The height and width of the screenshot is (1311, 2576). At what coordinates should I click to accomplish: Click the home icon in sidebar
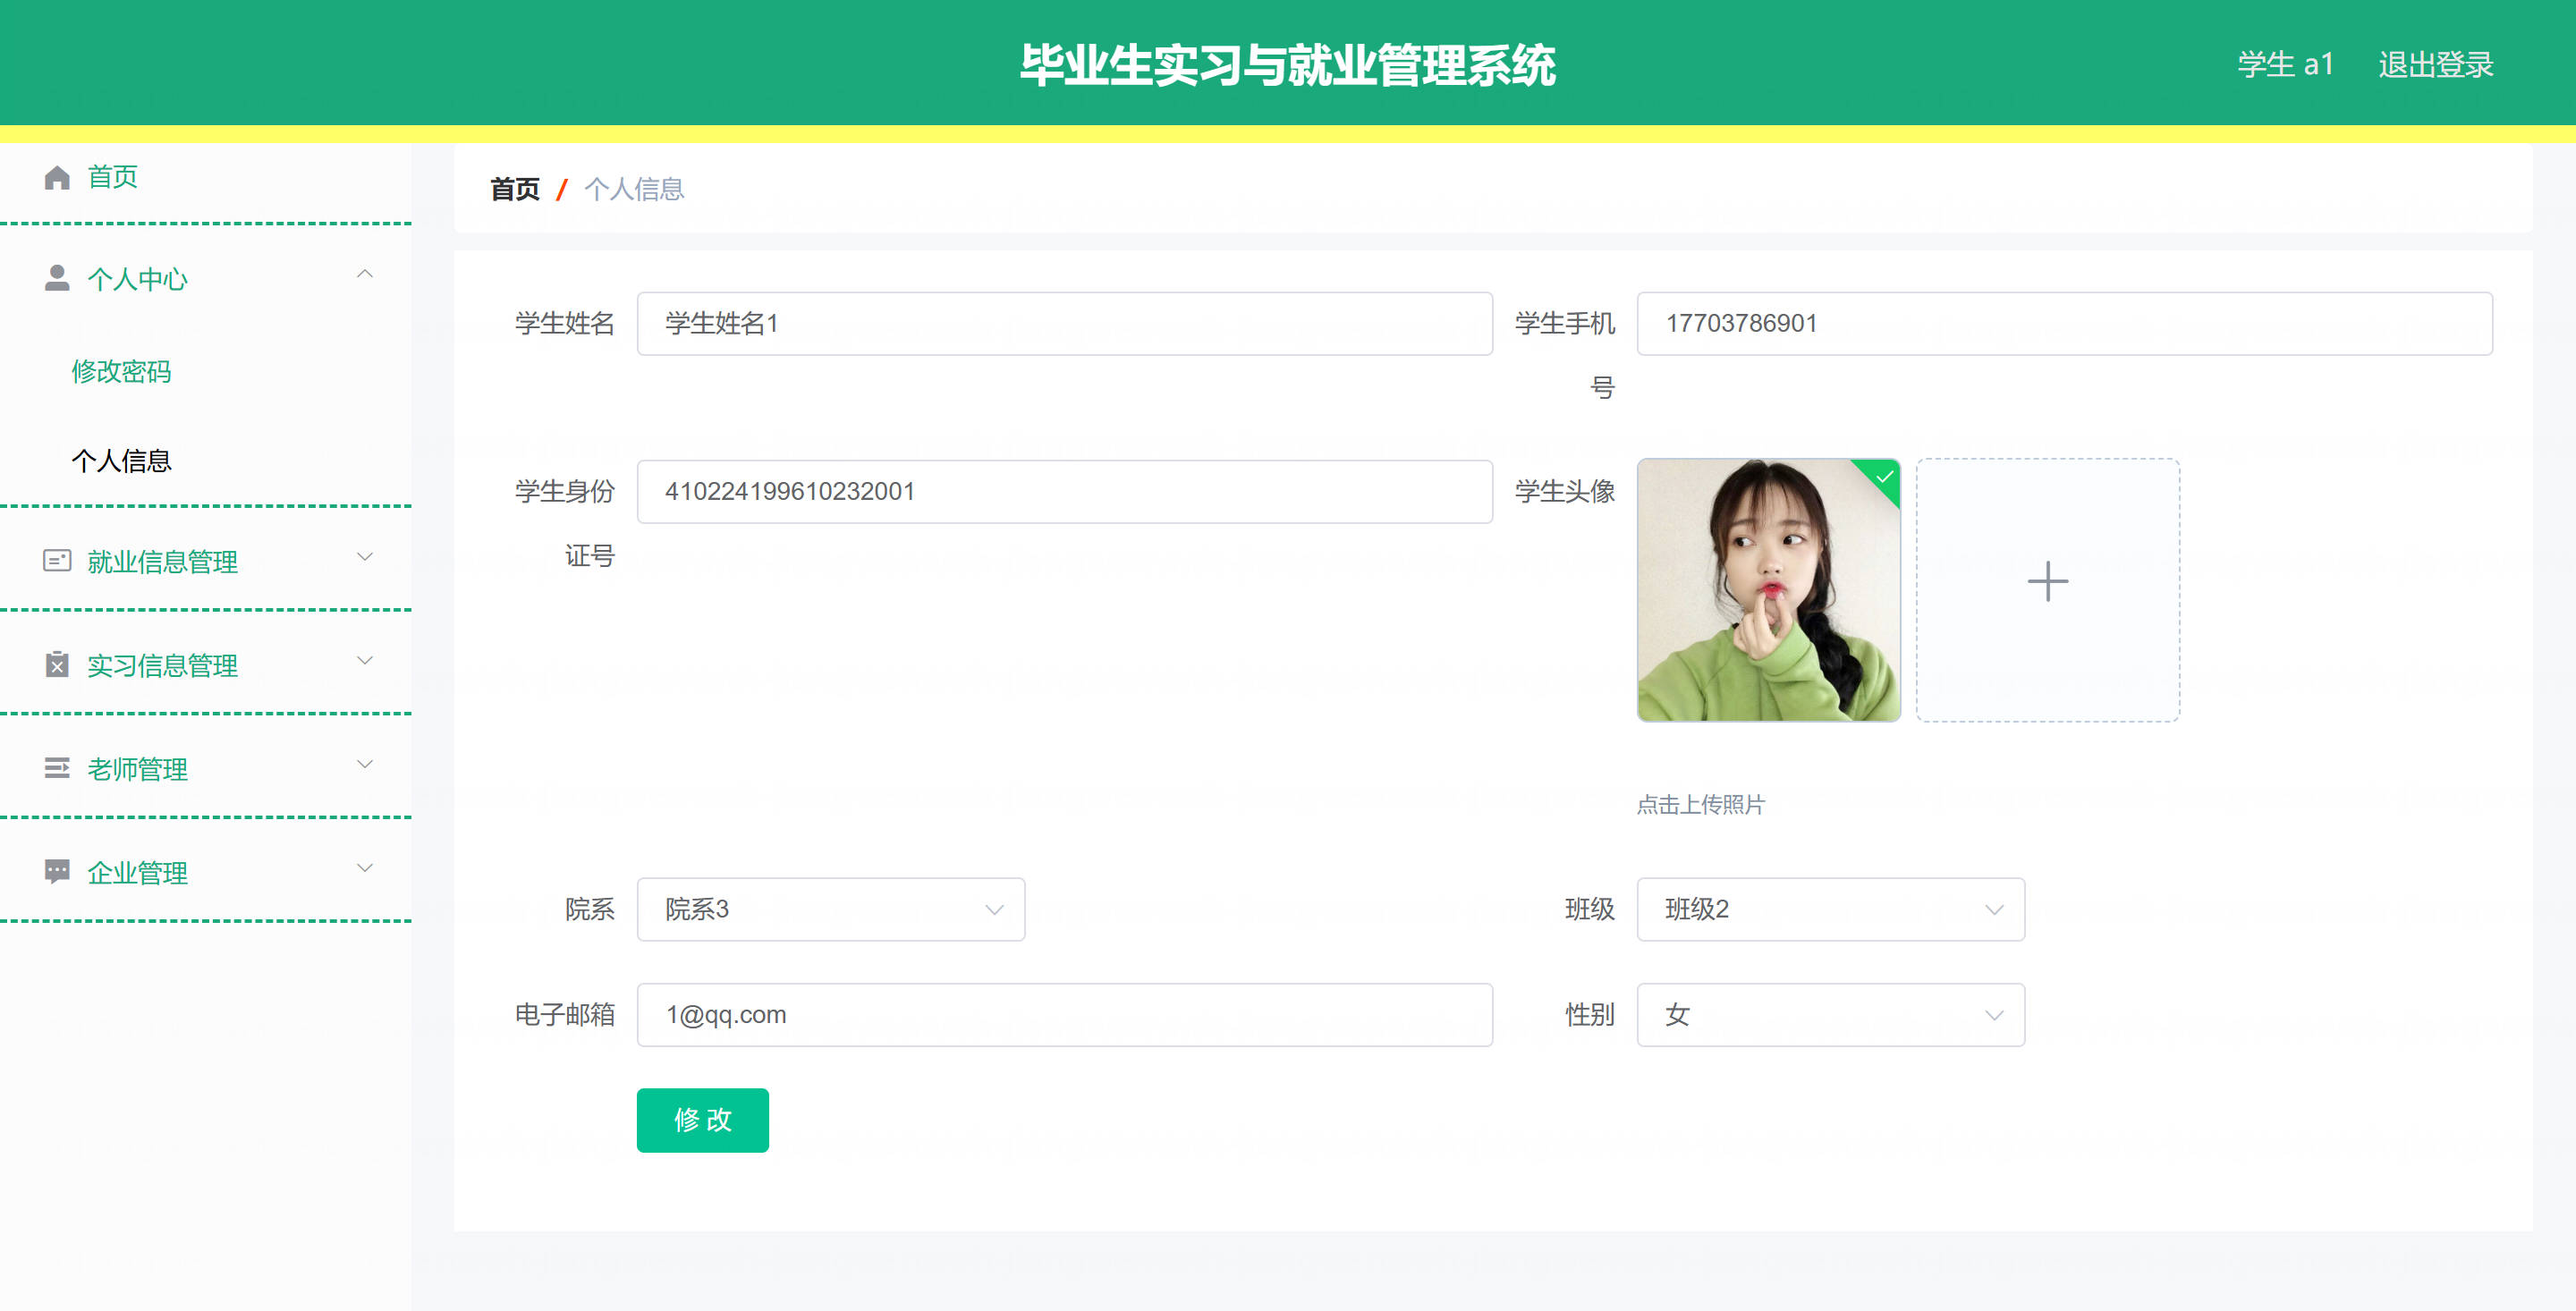pyautogui.click(x=57, y=178)
